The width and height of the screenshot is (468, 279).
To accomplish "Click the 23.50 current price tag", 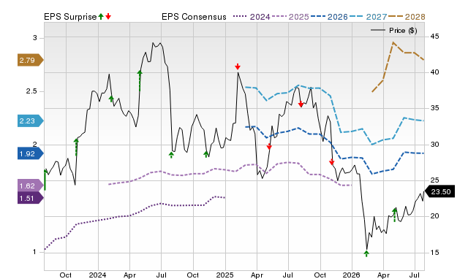I will click(x=439, y=191).
